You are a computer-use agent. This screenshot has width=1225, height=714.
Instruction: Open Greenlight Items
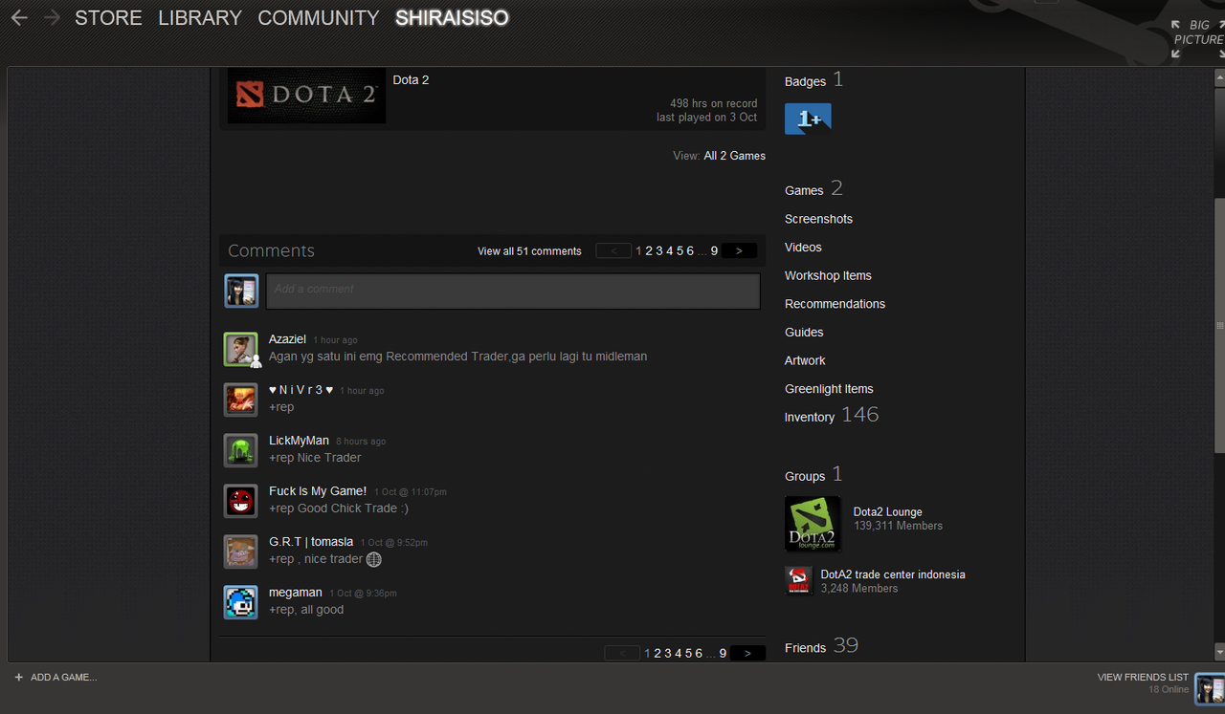829,389
